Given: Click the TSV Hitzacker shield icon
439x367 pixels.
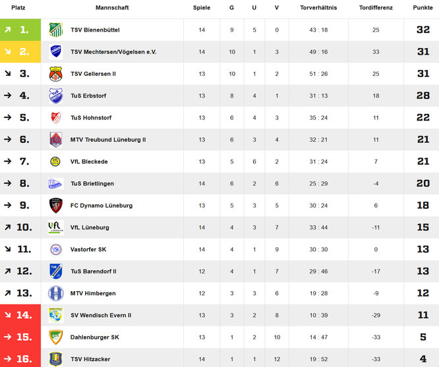Looking at the screenshot, I should coord(55,358).
